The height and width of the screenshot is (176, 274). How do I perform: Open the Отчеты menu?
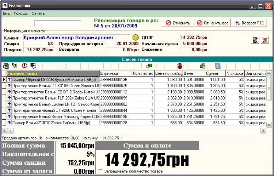(38, 14)
